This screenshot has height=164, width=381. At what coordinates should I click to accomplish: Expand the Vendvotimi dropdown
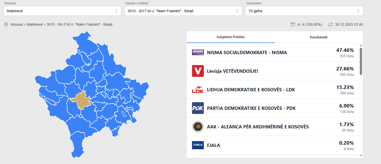(304, 11)
